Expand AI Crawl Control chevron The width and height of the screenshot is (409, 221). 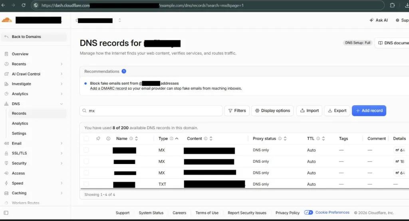tap(62, 74)
